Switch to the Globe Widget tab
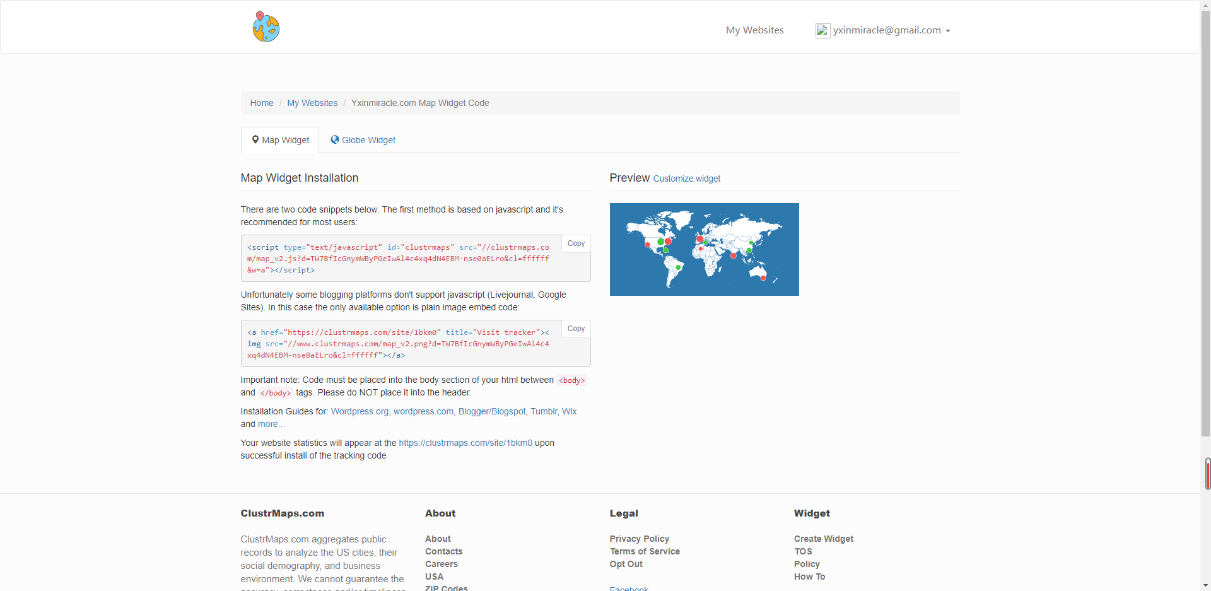The width and height of the screenshot is (1211, 591). (x=363, y=140)
